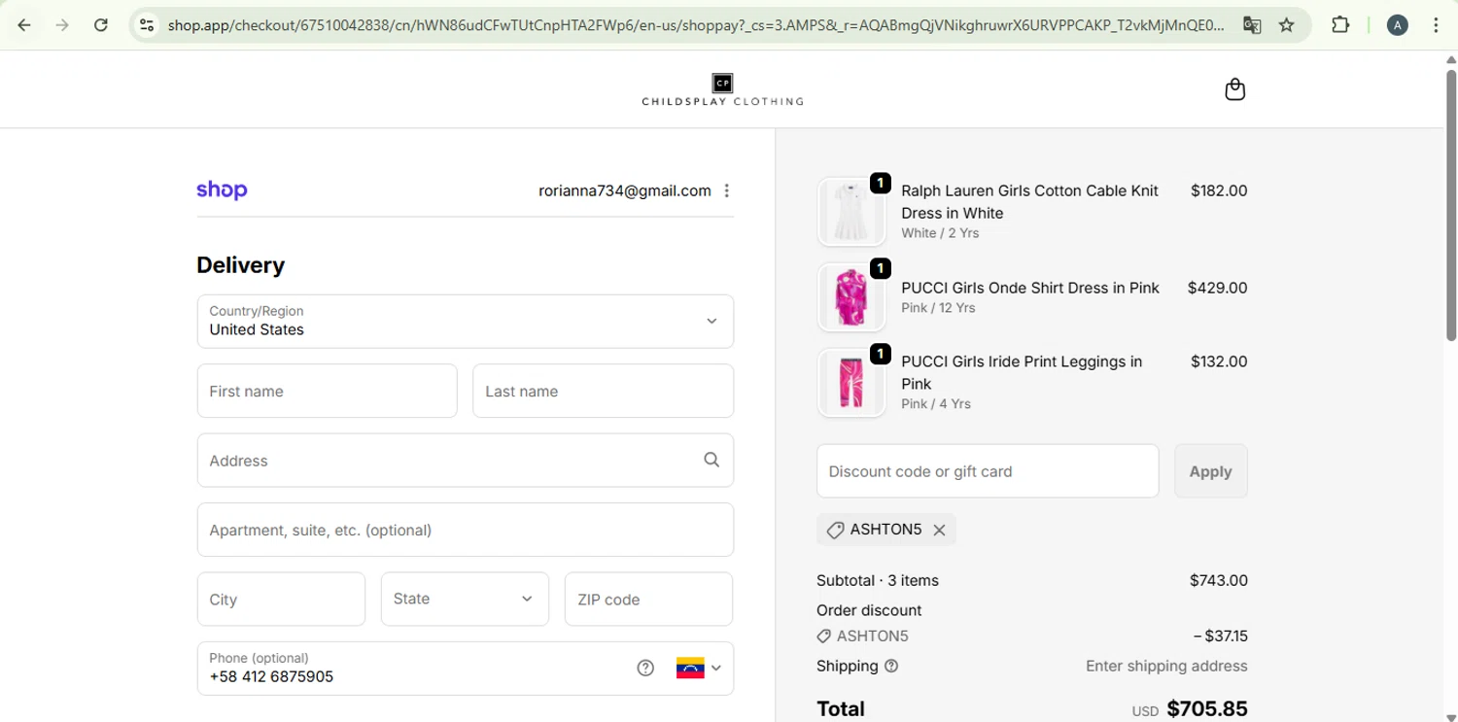This screenshot has height=722, width=1458.
Task: Click the Delivery heading
Action: [241, 265]
